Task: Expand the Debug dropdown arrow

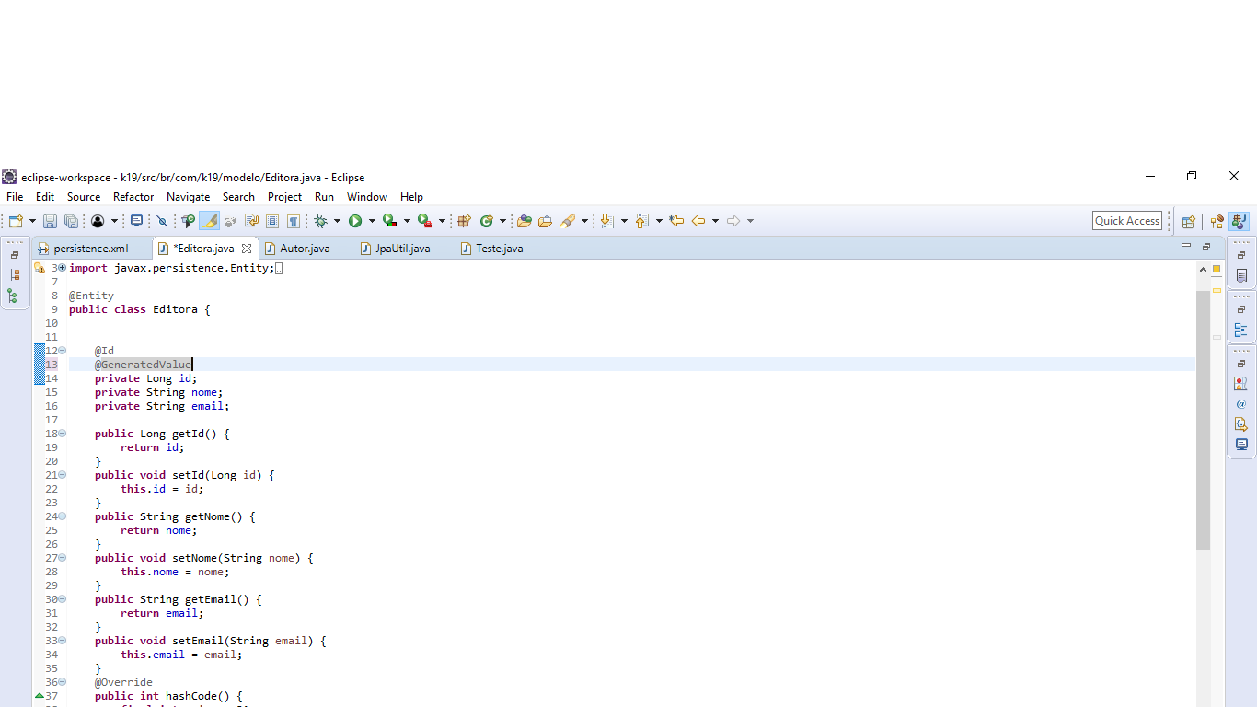Action: pos(337,221)
